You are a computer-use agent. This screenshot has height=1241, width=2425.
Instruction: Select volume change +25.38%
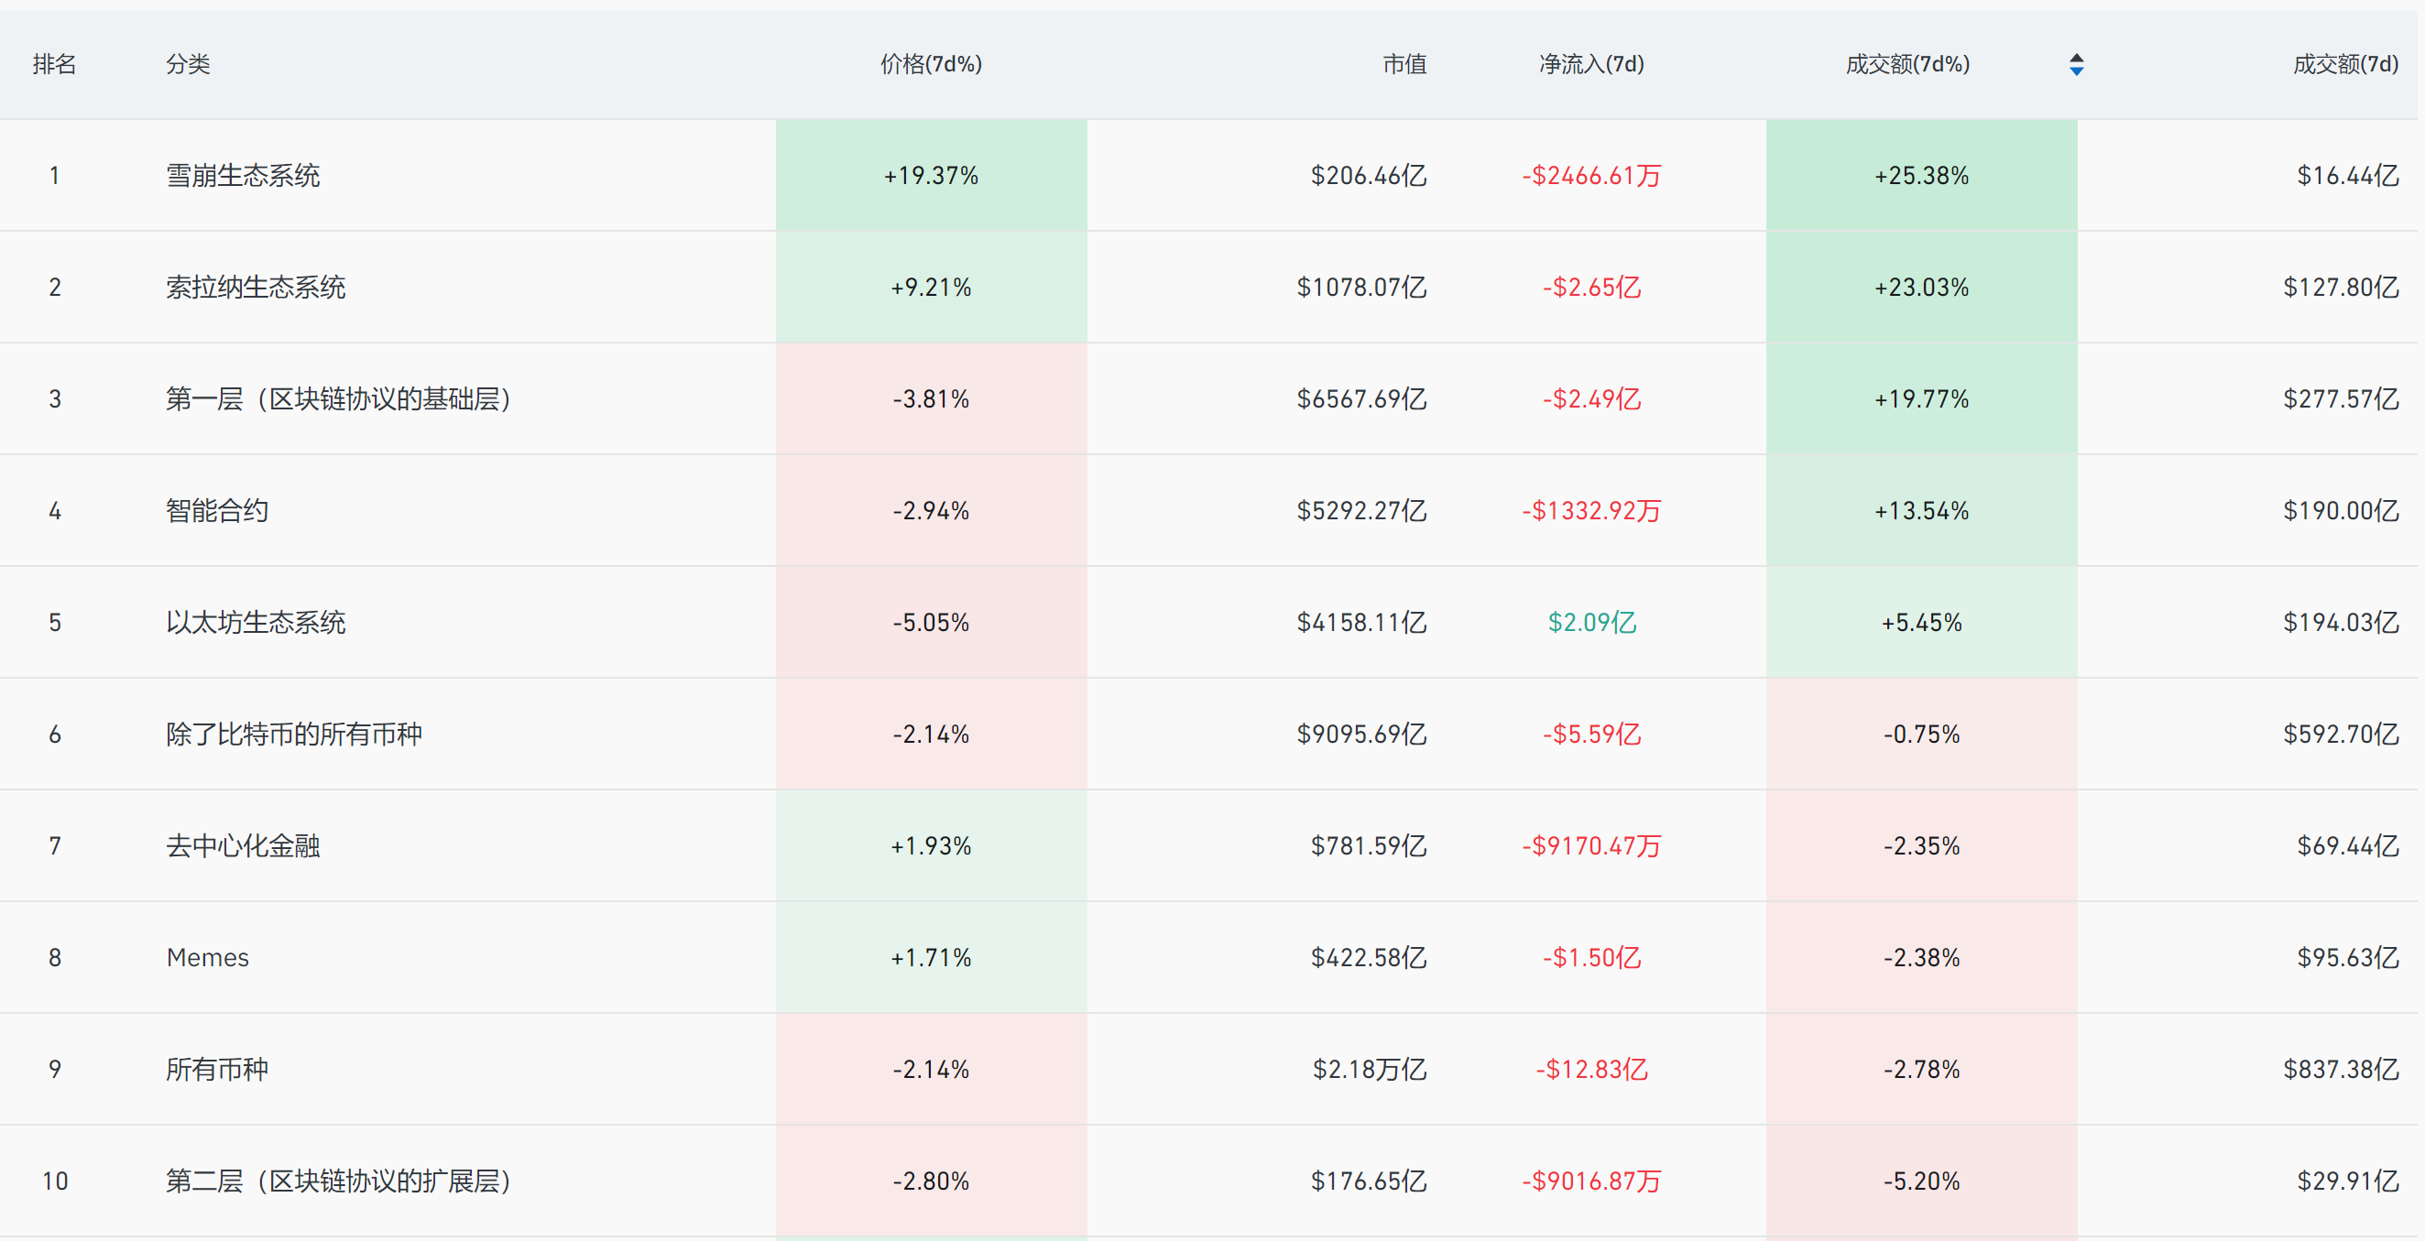tap(1921, 175)
